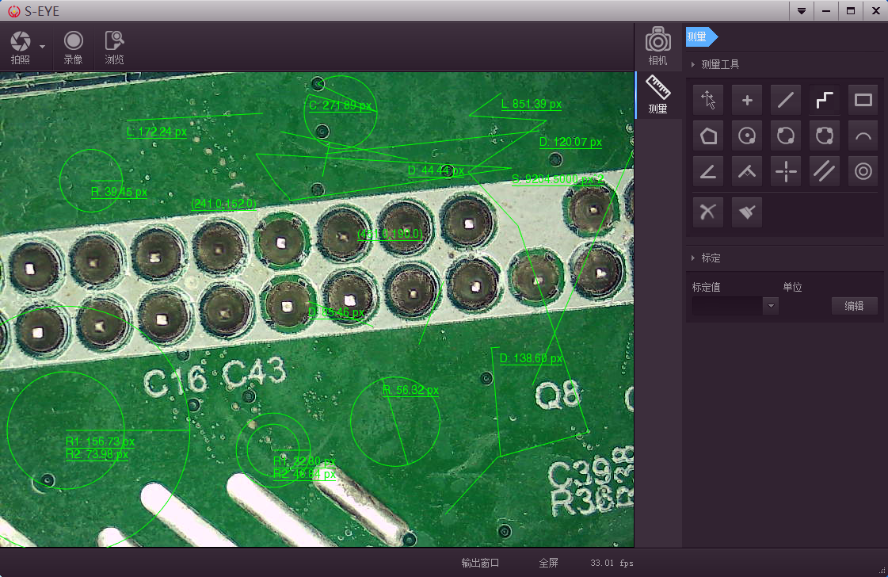This screenshot has height=577, width=888.
Task: Minimize the S-EYE window
Action: 826,11
